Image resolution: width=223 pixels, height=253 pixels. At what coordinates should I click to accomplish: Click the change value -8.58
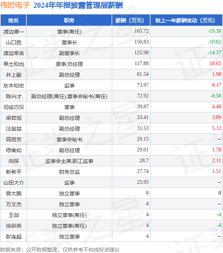(216, 96)
